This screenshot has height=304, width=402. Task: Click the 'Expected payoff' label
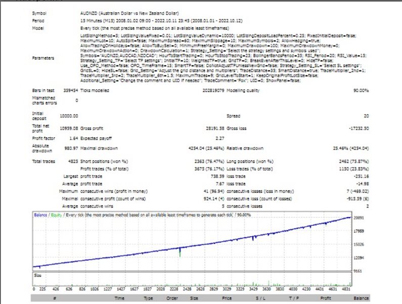pos(96,138)
